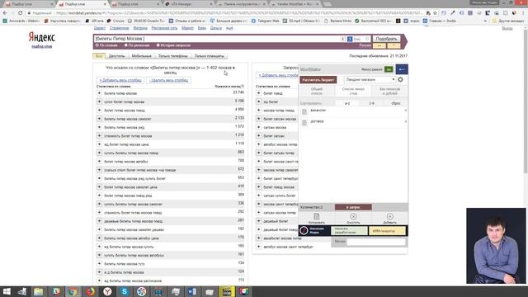Switch to the 'Мобильные' tab

click(x=141, y=56)
